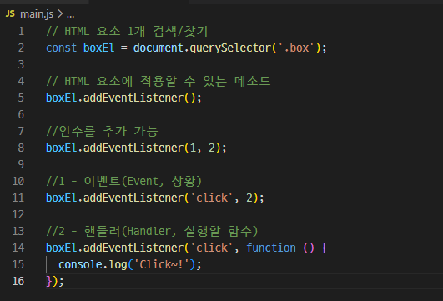Screen dimensions: 443x301
Task: Click the 'click' string on line 14
Action: pyautogui.click(x=212, y=248)
